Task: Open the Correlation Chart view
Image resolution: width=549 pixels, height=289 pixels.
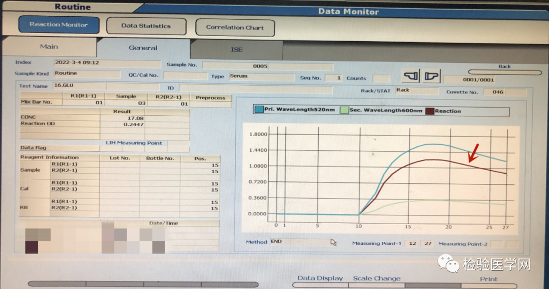Action: [x=234, y=27]
